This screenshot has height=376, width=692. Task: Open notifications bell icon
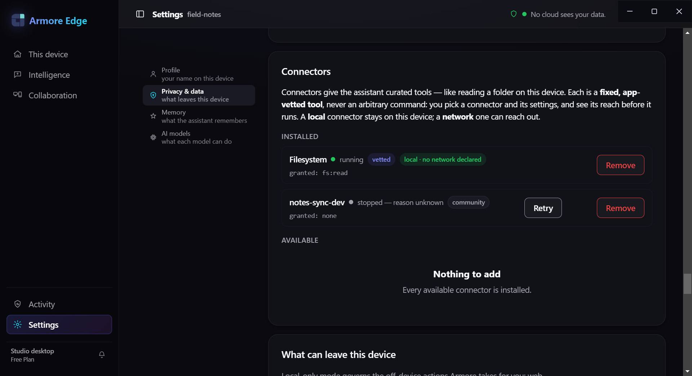[102, 355]
